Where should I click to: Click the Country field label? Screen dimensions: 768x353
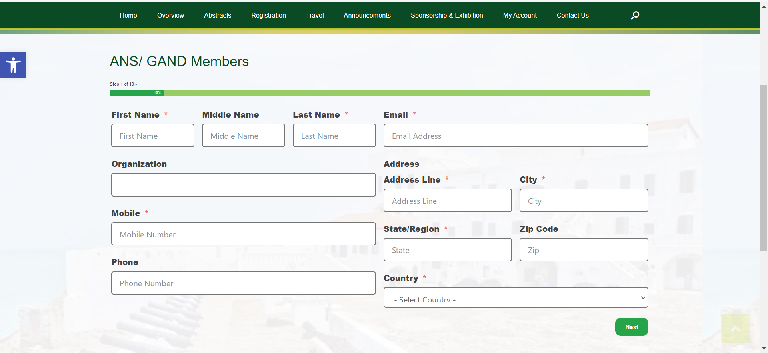[x=401, y=278]
